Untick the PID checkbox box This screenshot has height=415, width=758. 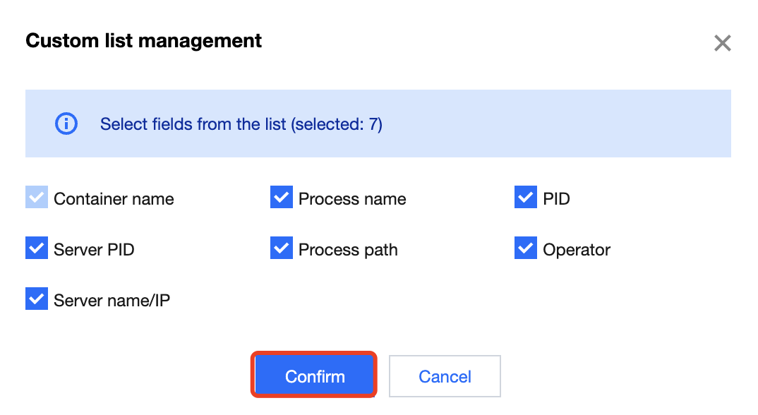(x=526, y=198)
